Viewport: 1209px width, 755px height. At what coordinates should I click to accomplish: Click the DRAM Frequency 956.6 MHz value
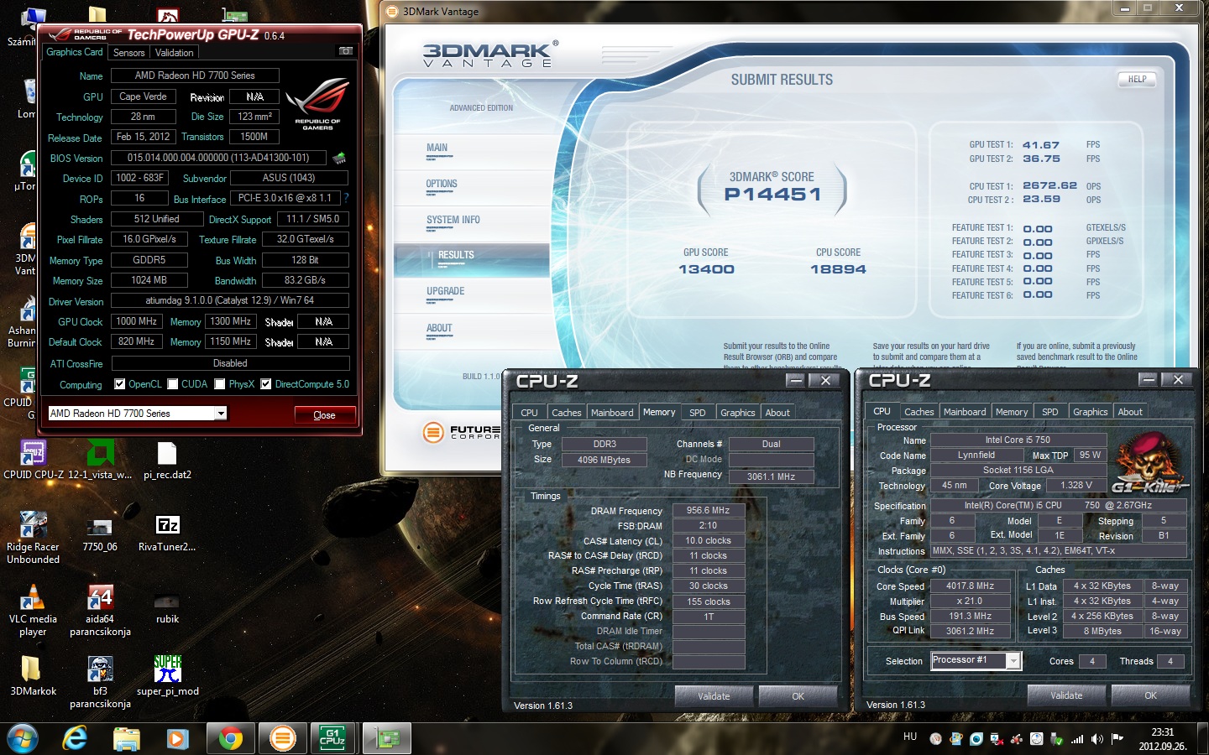(708, 510)
